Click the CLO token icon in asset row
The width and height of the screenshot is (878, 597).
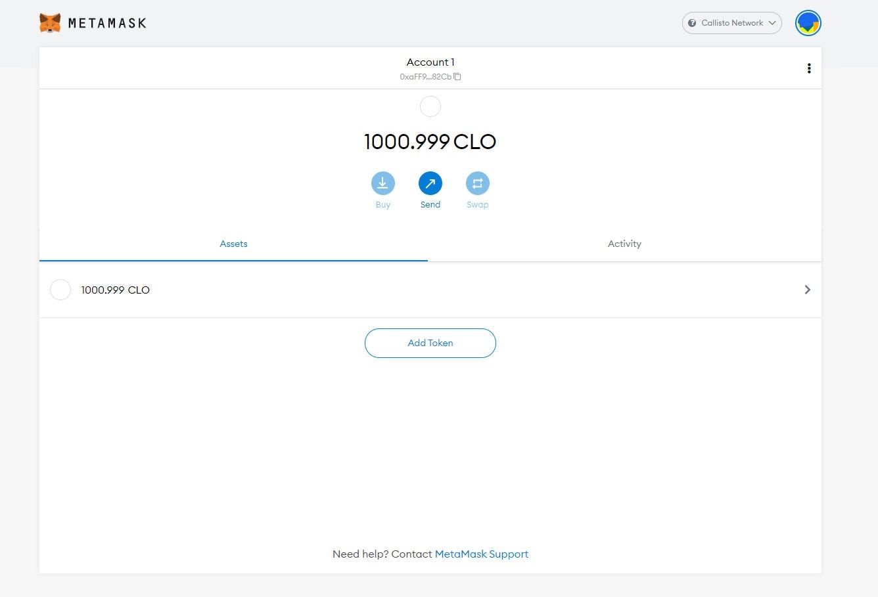(60, 290)
